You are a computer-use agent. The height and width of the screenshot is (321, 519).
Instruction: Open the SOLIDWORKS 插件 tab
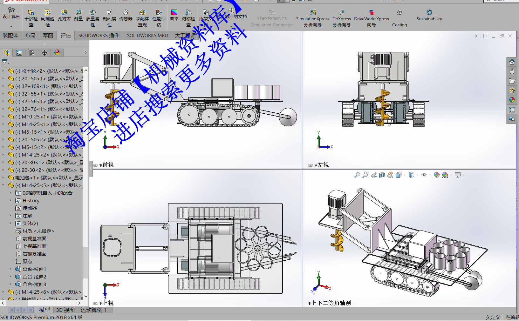point(99,36)
